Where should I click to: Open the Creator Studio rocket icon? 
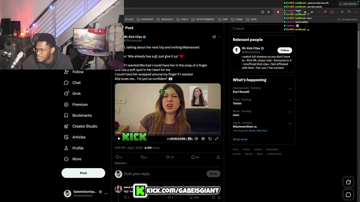pyautogui.click(x=66, y=126)
